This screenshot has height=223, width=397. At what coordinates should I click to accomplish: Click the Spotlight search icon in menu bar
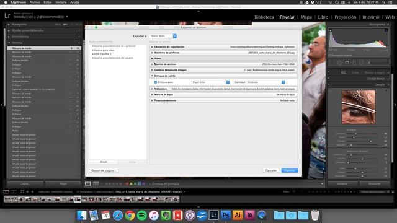point(384,2)
